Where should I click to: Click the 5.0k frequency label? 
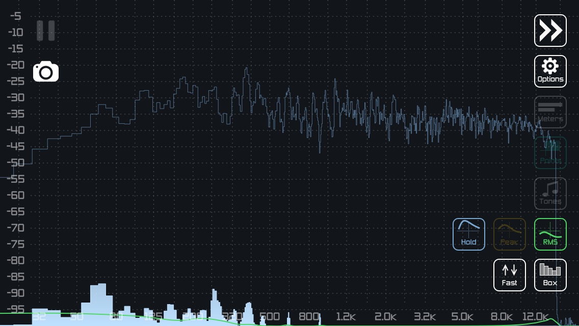click(x=462, y=317)
